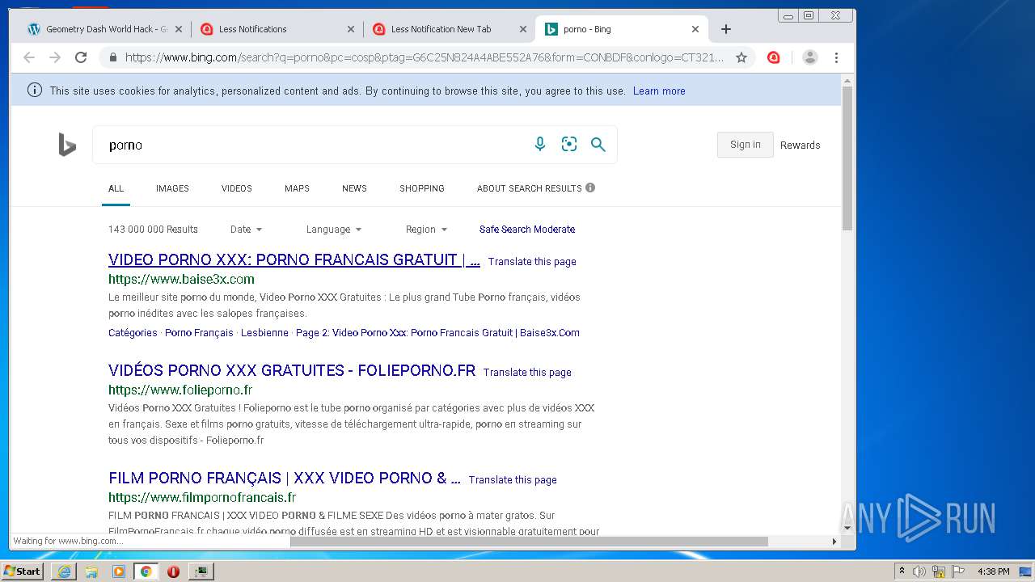Click Chrome icon in taskbar

(146, 571)
